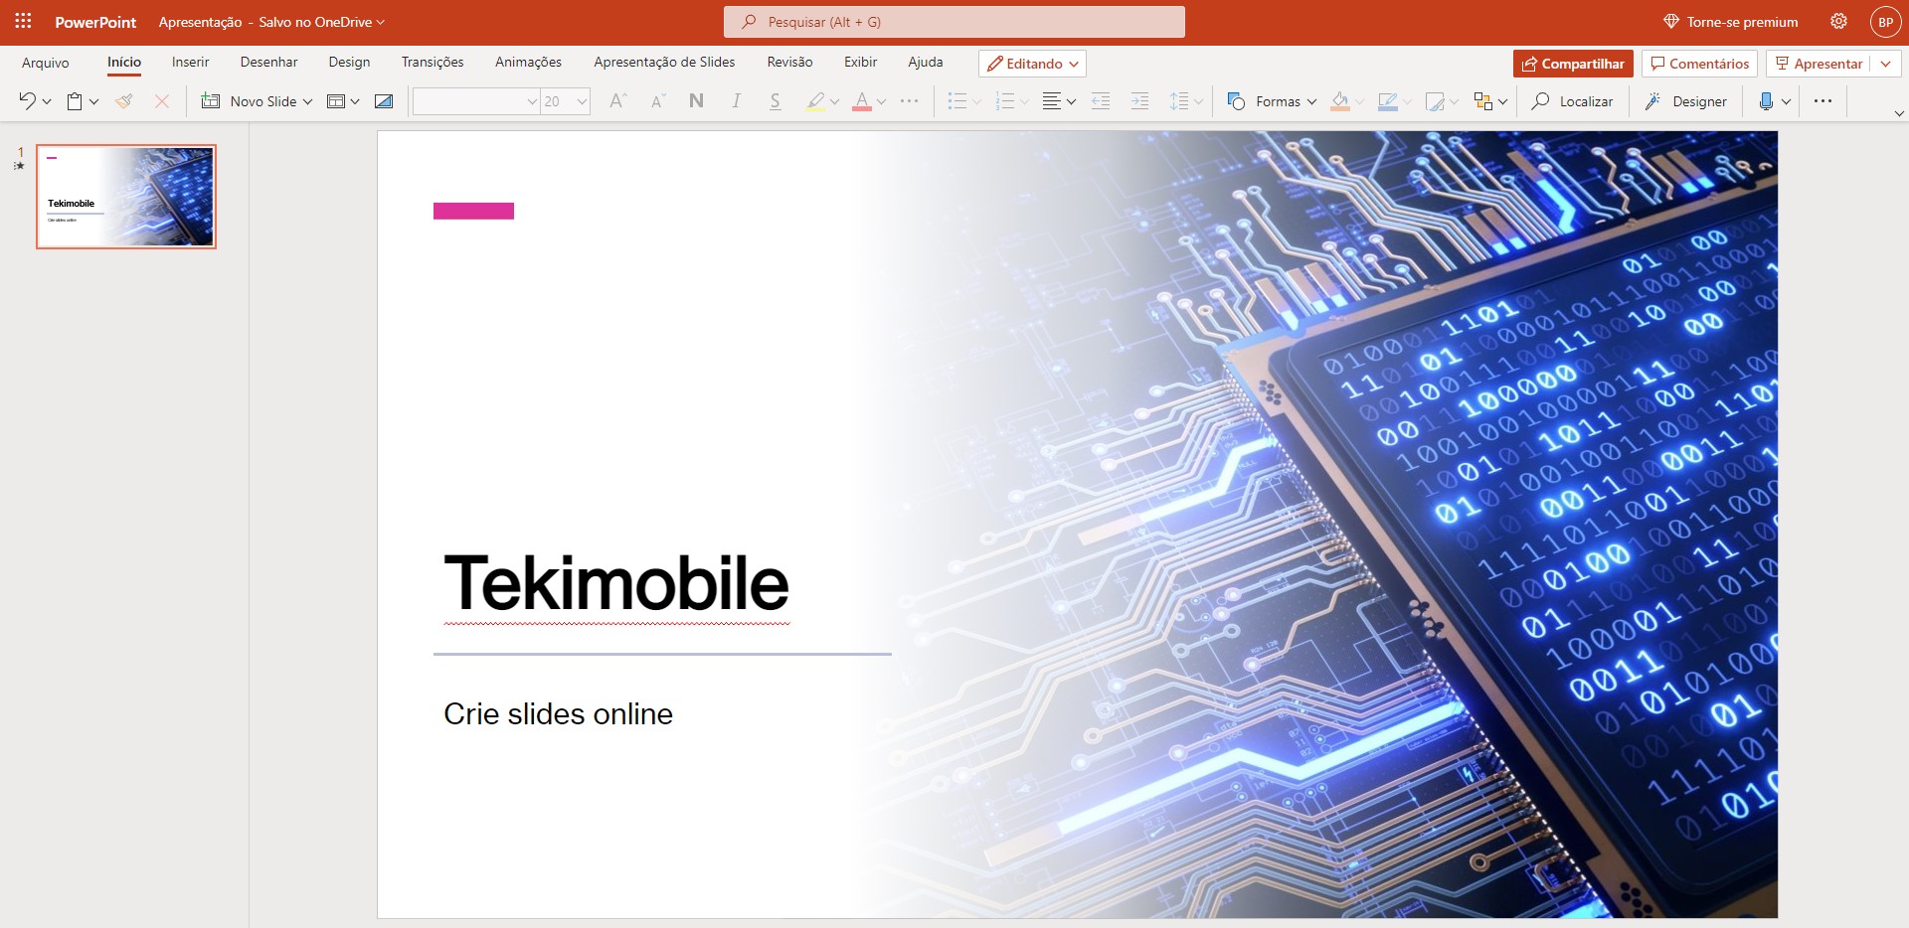This screenshot has height=928, width=1909.
Task: Open the Editando mode dropdown
Action: click(x=1032, y=64)
